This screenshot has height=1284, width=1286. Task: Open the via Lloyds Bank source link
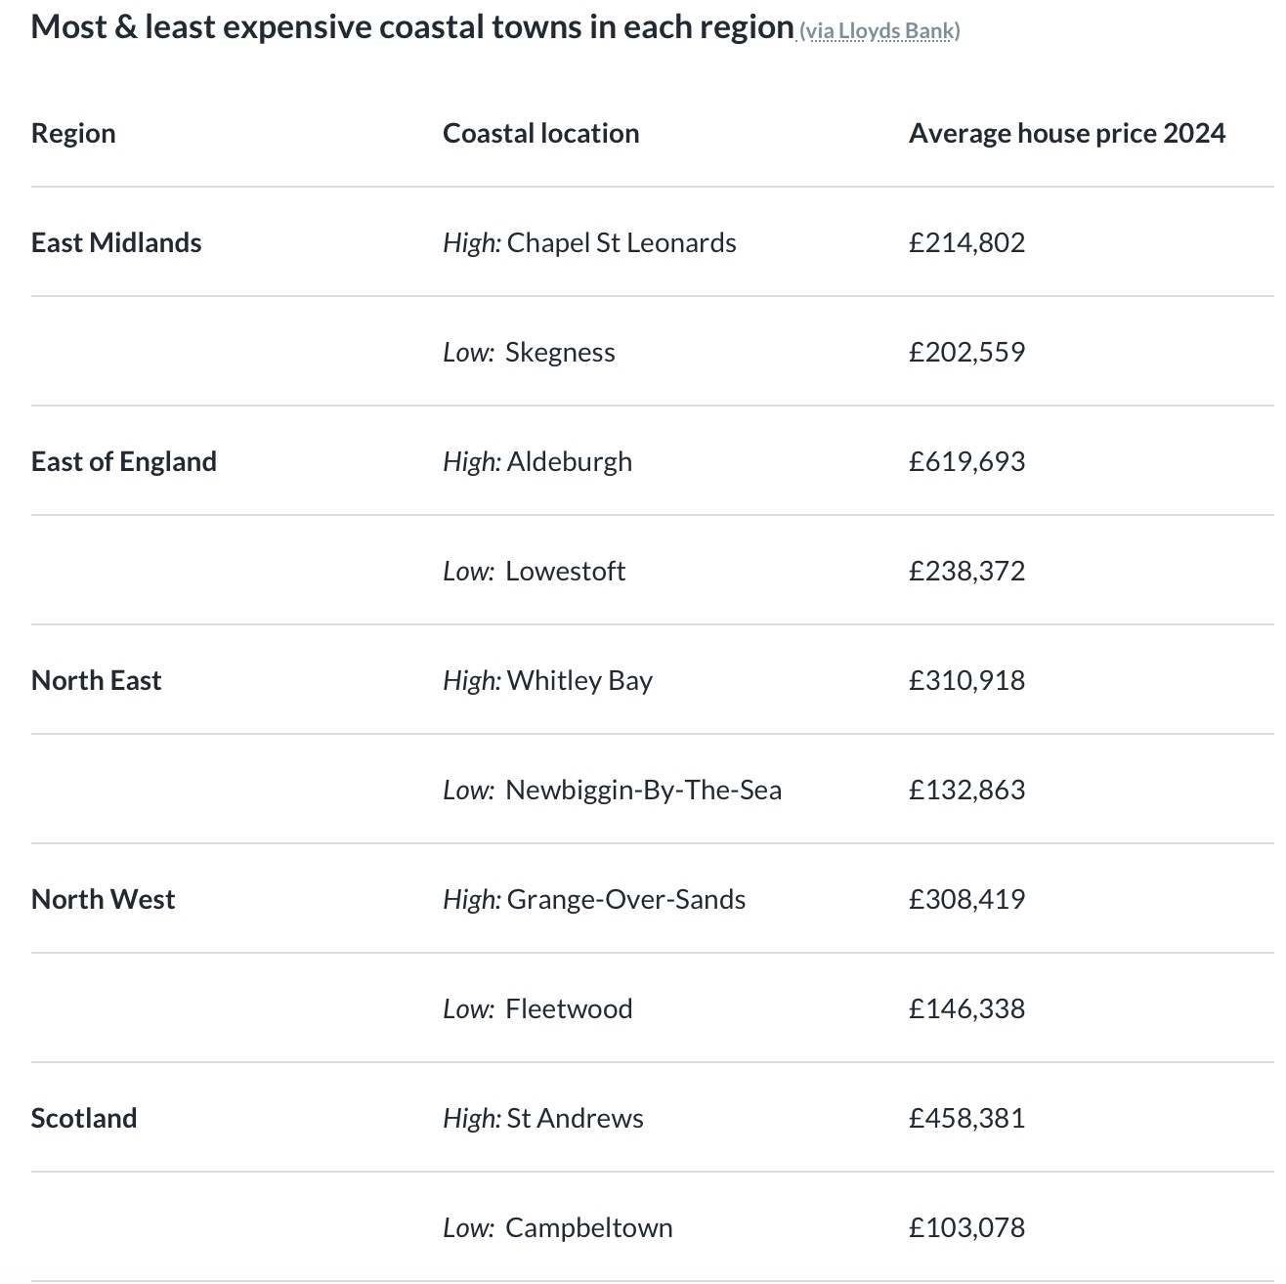click(879, 31)
